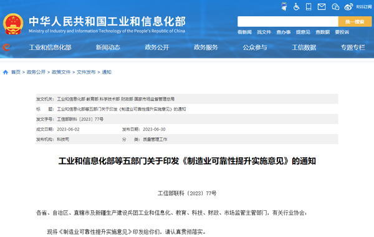Open the robot assistant icon
This screenshot has height=237, width=374.
284,6
